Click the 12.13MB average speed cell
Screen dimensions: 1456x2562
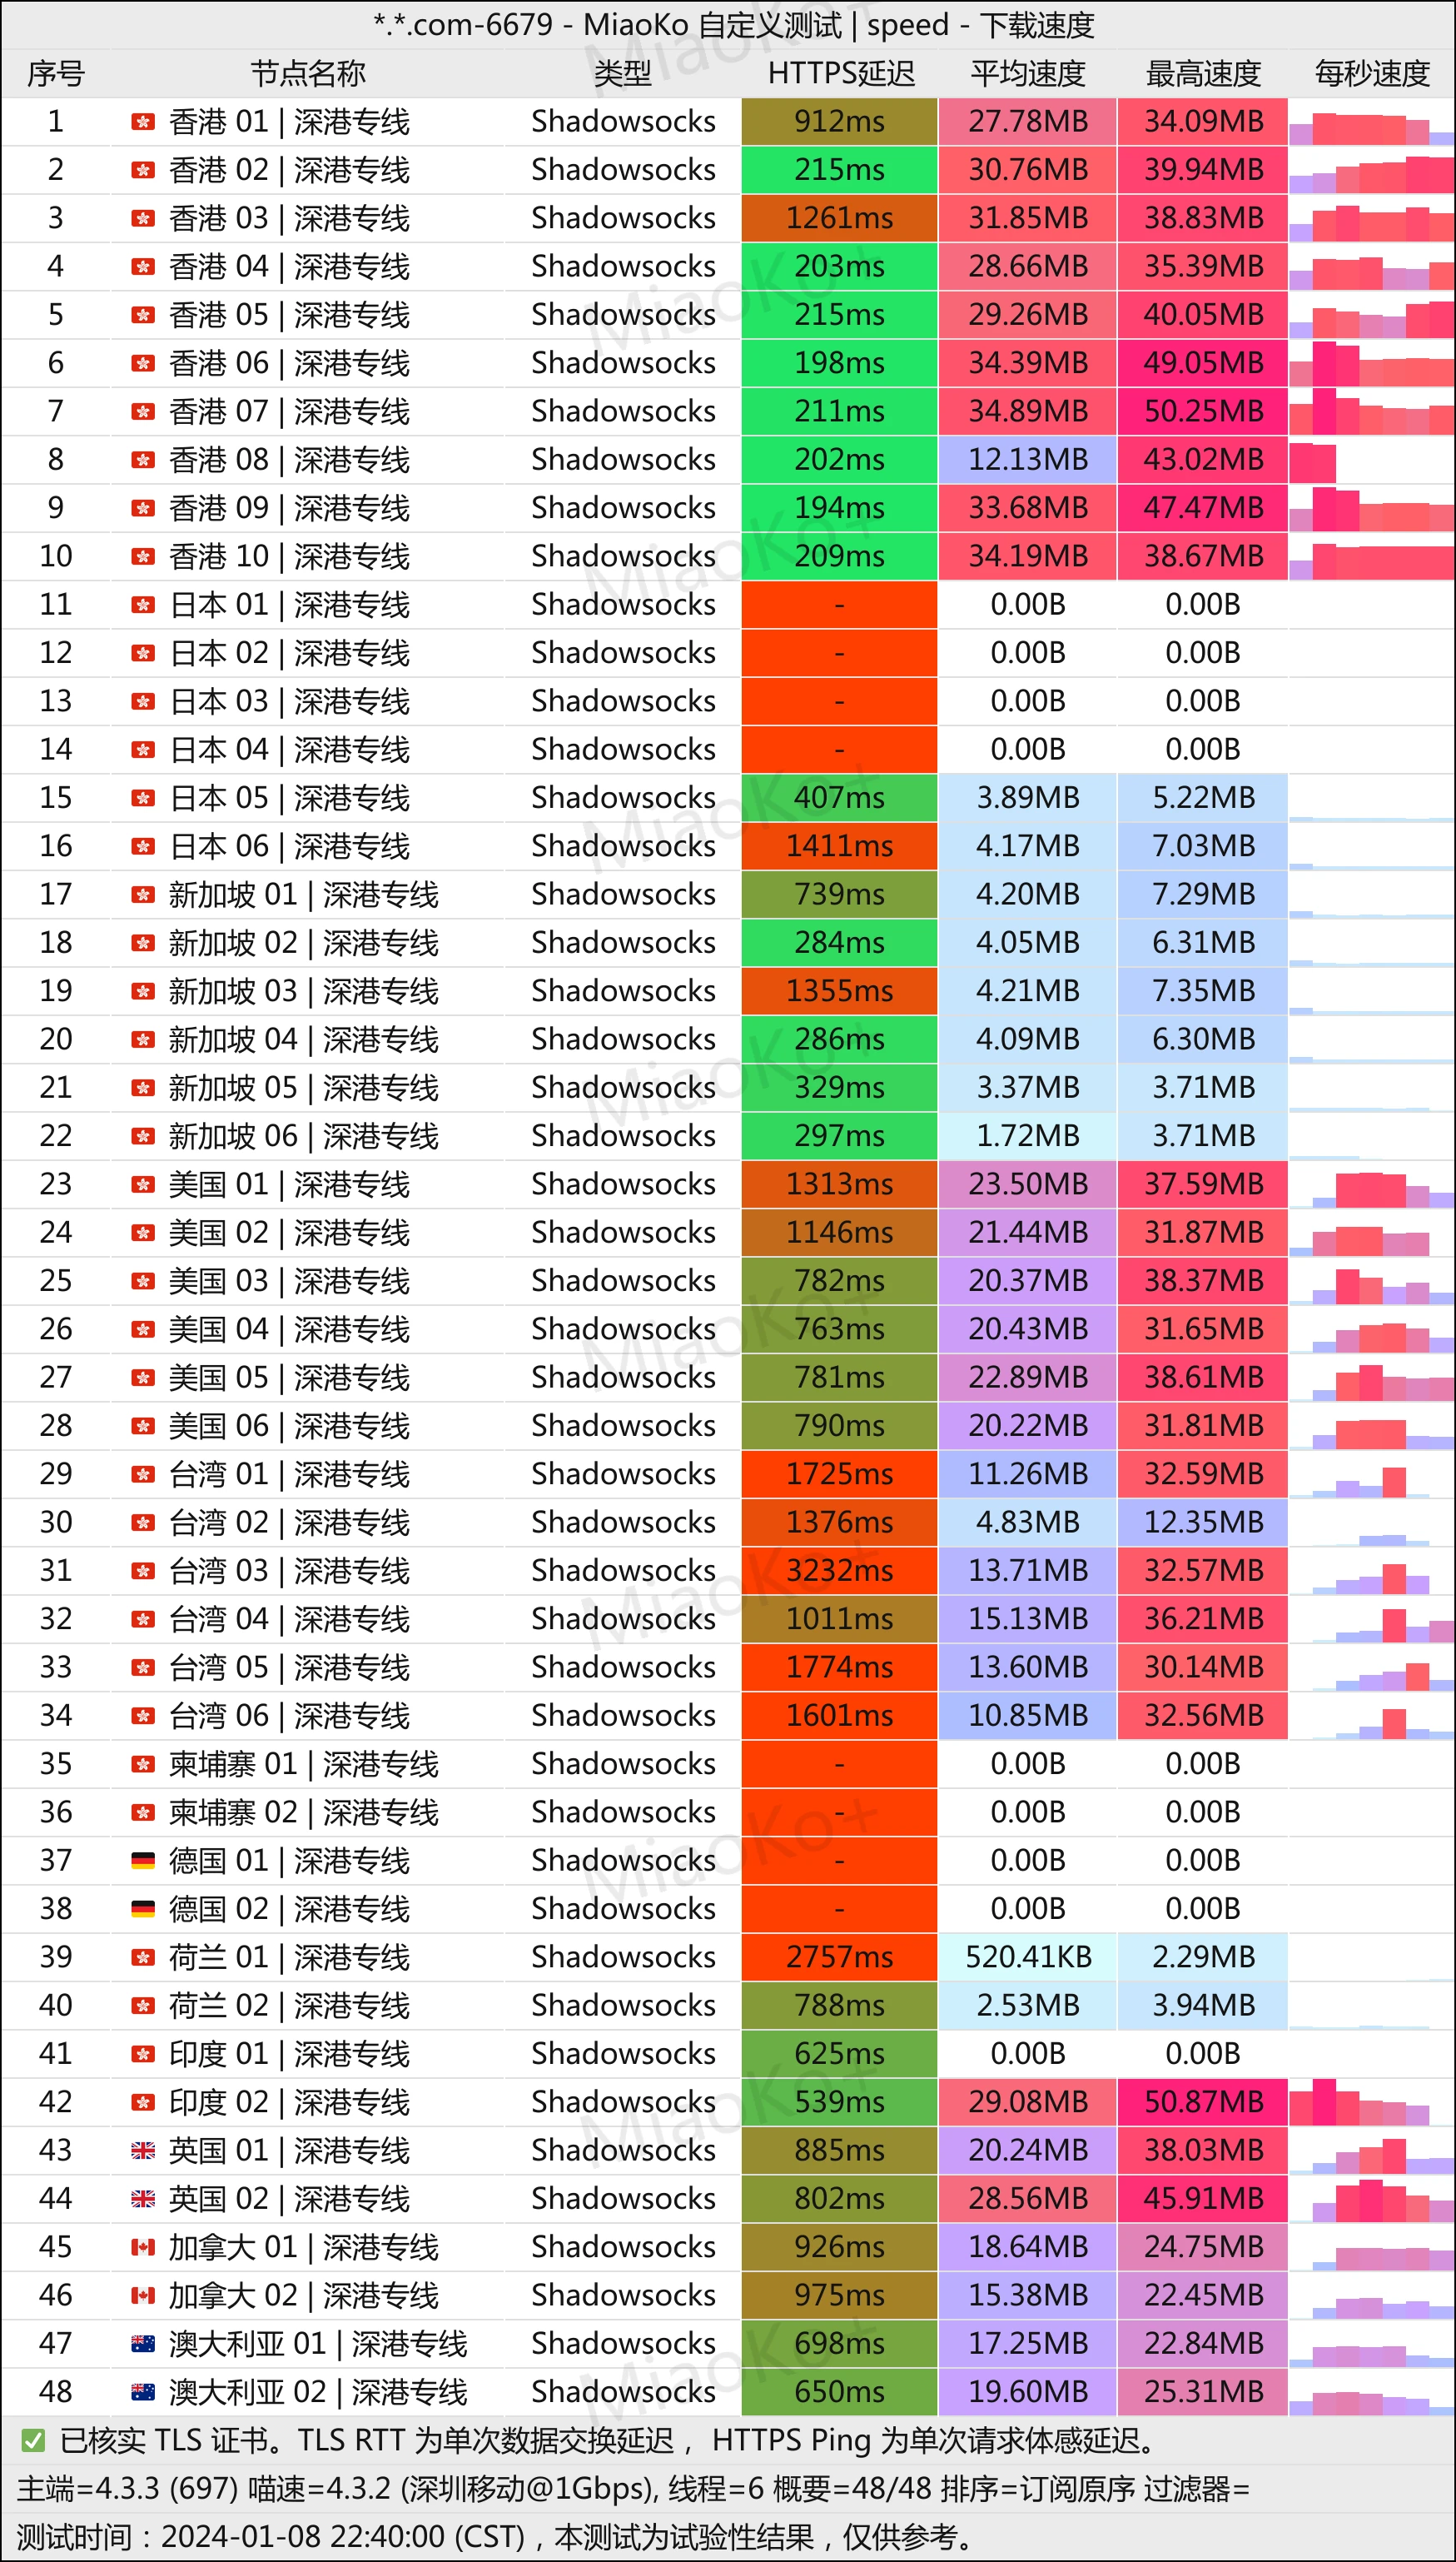coord(1027,459)
